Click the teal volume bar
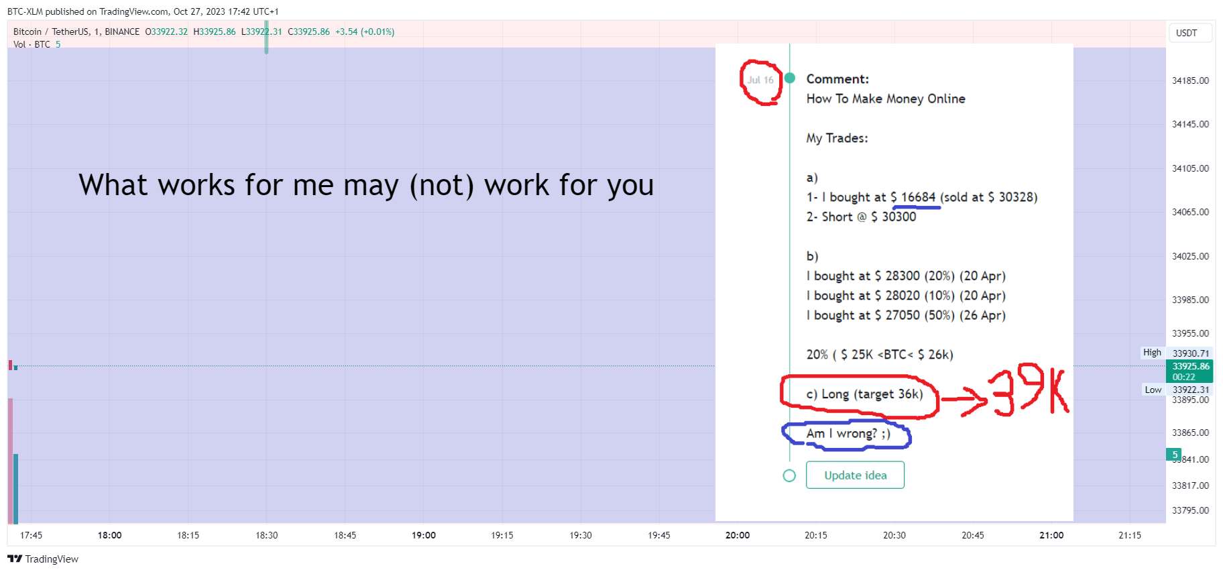Image resolution: width=1223 pixels, height=572 pixels. click(x=15, y=488)
